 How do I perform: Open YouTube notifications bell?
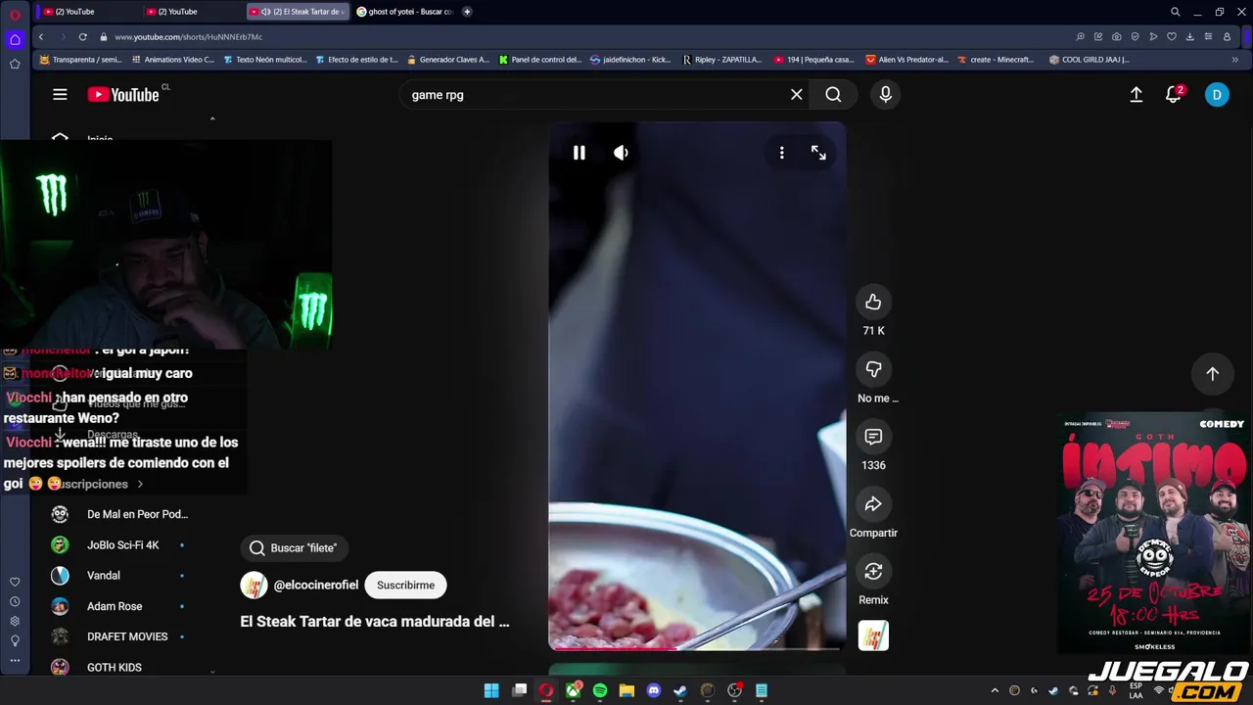(1174, 94)
